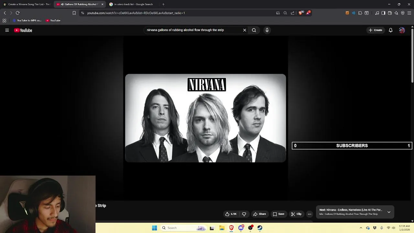Image resolution: width=414 pixels, height=233 pixels.
Task: Open the extensions puzzle-piece menu
Action: (360, 13)
